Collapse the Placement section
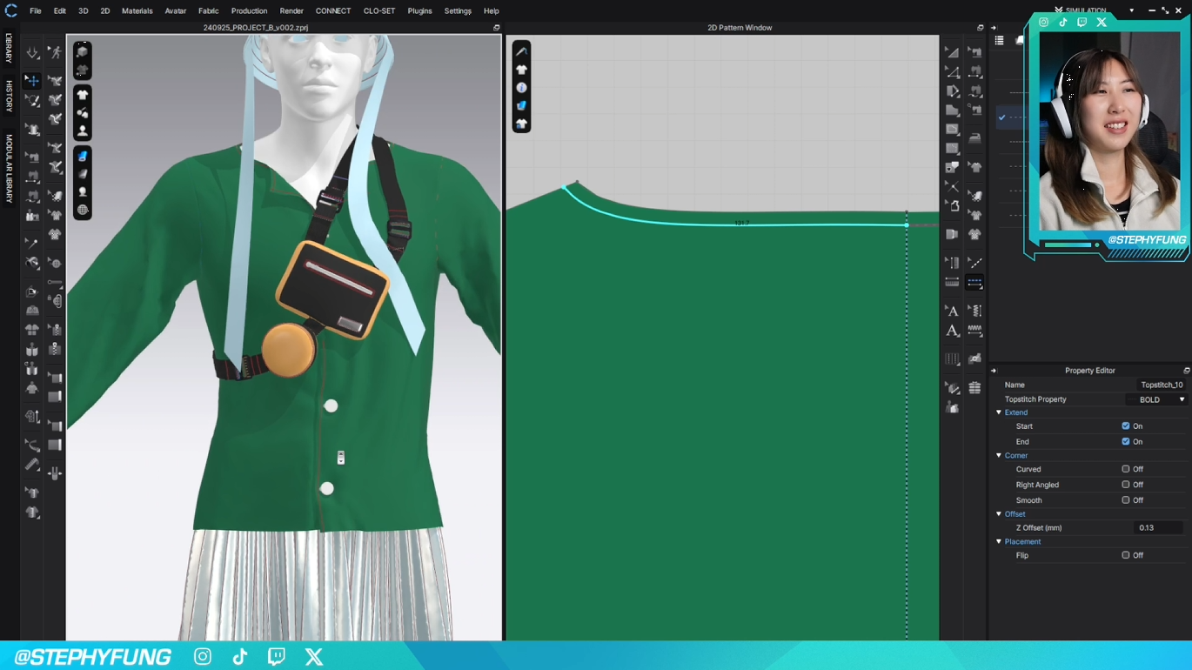The image size is (1192, 670). (999, 541)
